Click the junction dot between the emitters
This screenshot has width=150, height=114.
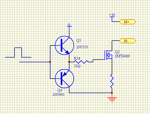pos(69,62)
